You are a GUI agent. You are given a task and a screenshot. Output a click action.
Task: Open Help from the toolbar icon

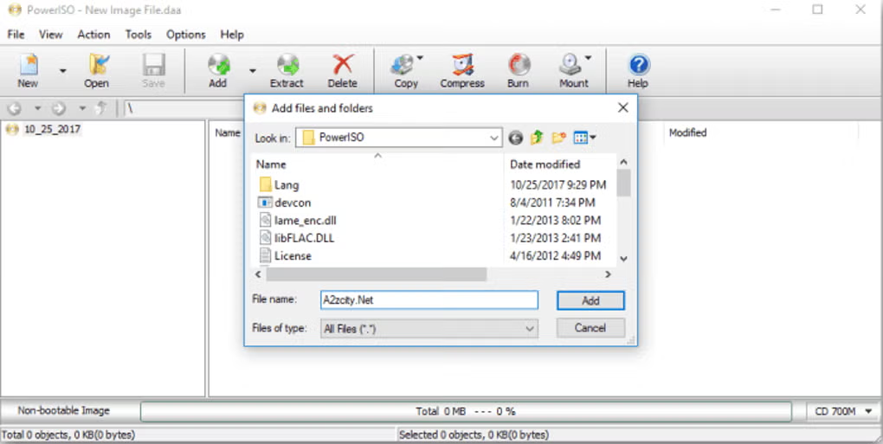click(x=638, y=68)
